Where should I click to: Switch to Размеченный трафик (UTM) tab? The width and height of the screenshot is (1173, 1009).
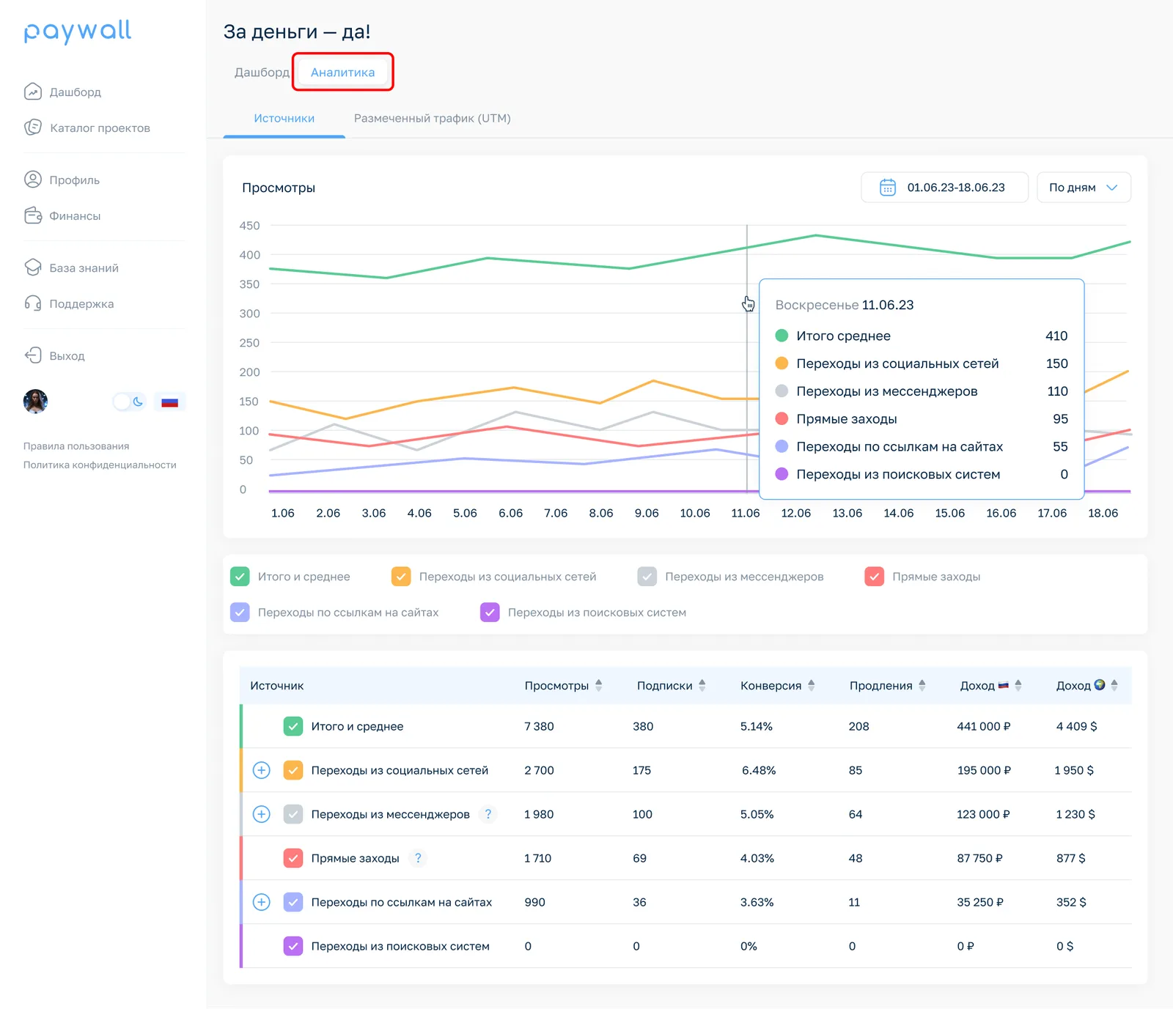(x=433, y=118)
